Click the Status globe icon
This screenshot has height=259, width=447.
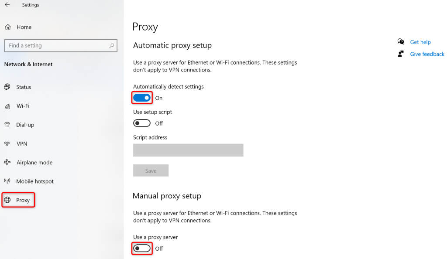coord(7,87)
